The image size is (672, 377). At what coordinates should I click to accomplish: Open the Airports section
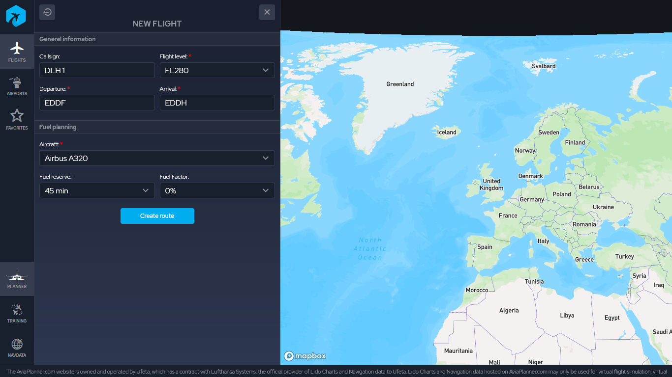click(x=17, y=86)
